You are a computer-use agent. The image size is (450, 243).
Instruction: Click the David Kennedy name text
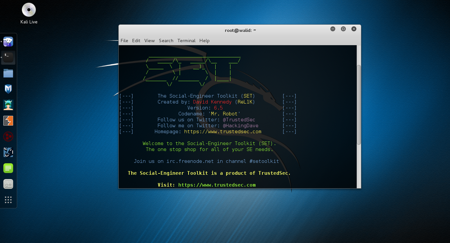coord(212,102)
